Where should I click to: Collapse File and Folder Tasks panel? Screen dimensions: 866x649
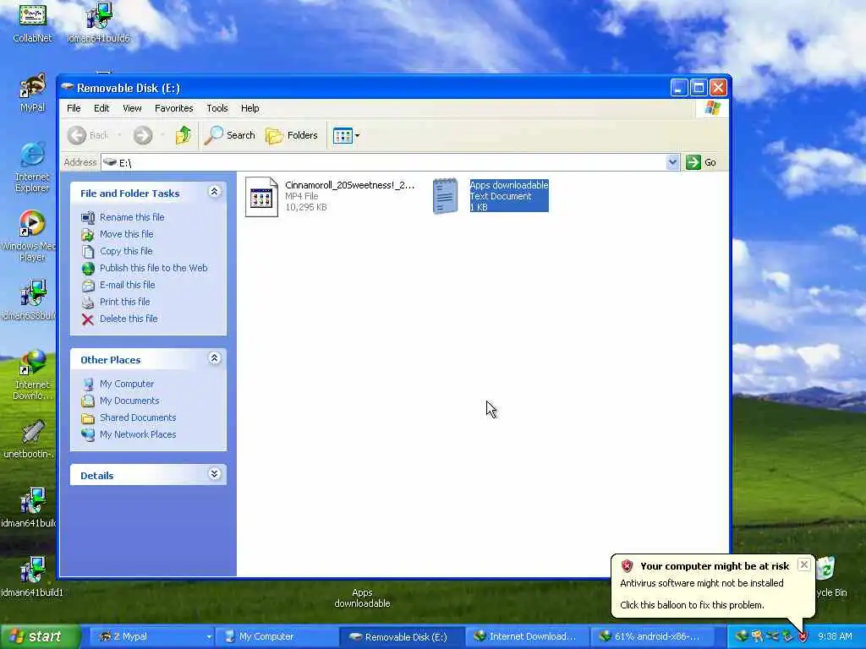pyautogui.click(x=214, y=192)
